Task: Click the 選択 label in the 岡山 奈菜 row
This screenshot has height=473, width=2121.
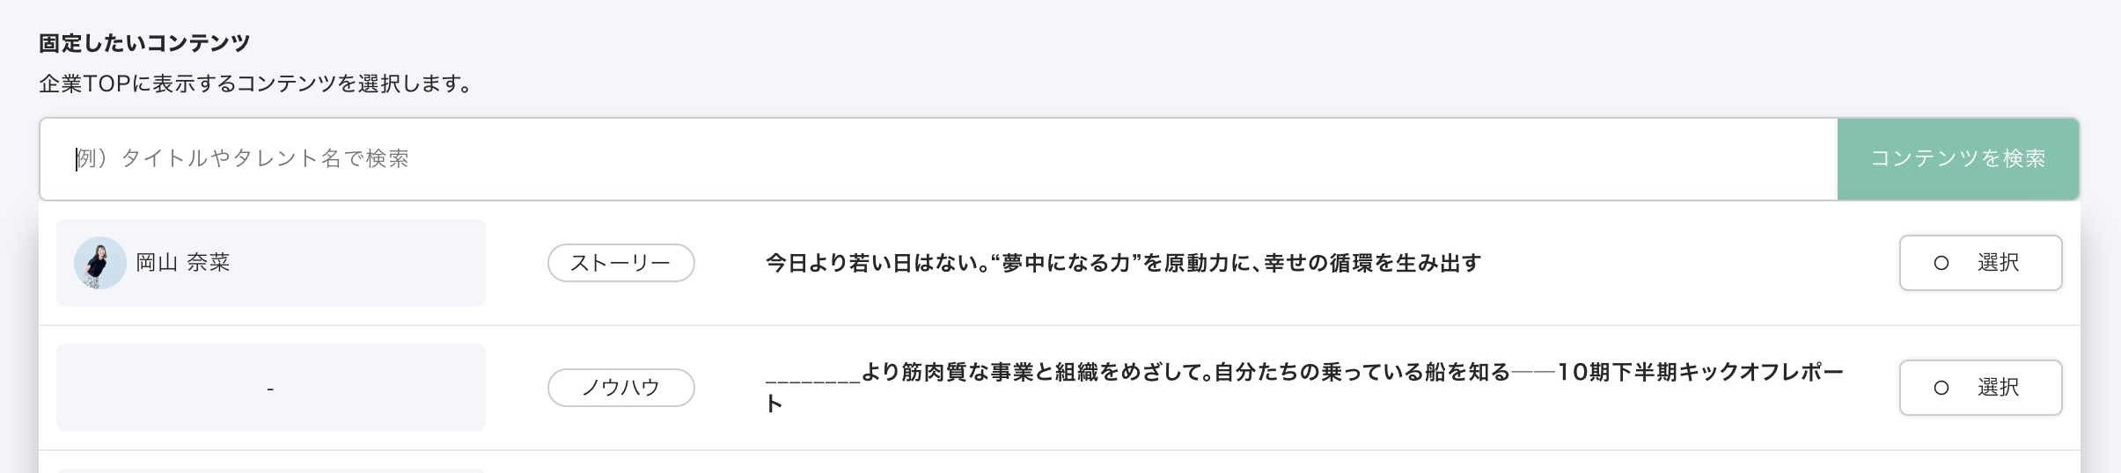Action: tap(1998, 263)
